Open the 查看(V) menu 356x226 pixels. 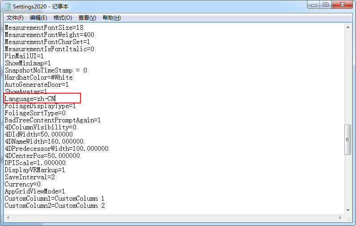[87, 18]
